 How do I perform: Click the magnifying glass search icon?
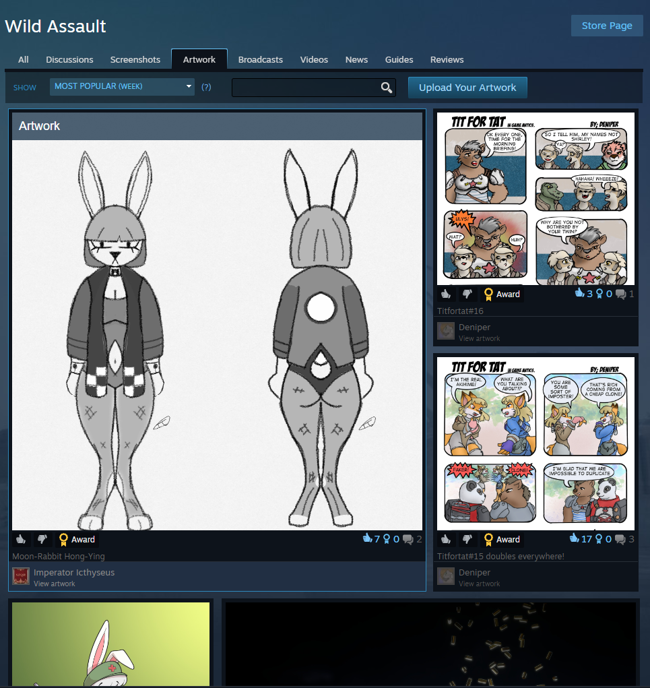click(387, 88)
